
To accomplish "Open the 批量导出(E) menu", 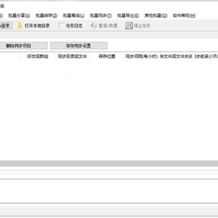I will (128, 16).
